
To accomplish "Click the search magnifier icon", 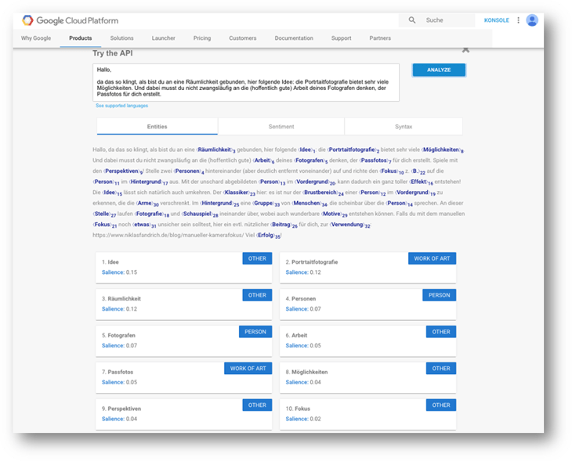I will point(412,20).
